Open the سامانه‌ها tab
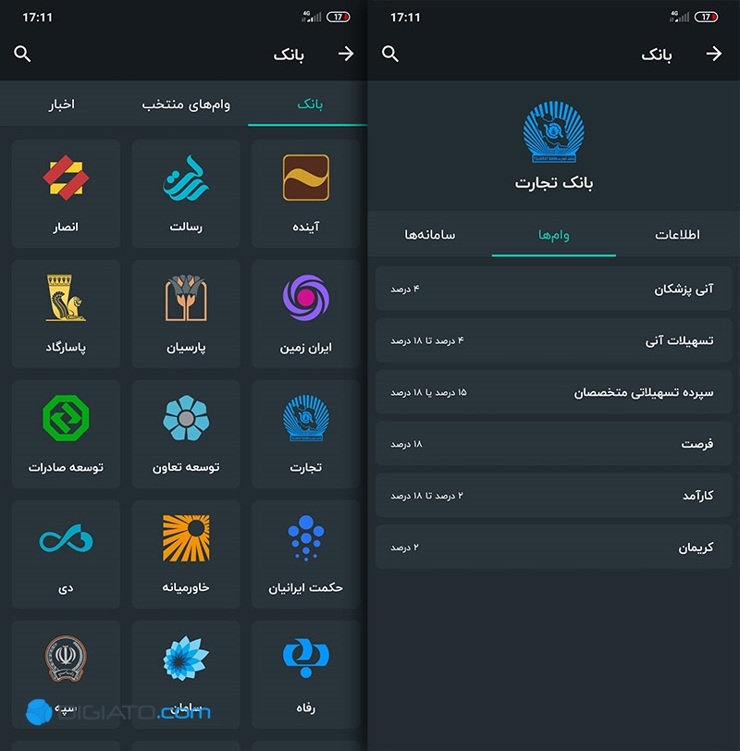The height and width of the screenshot is (751, 740). (x=429, y=234)
